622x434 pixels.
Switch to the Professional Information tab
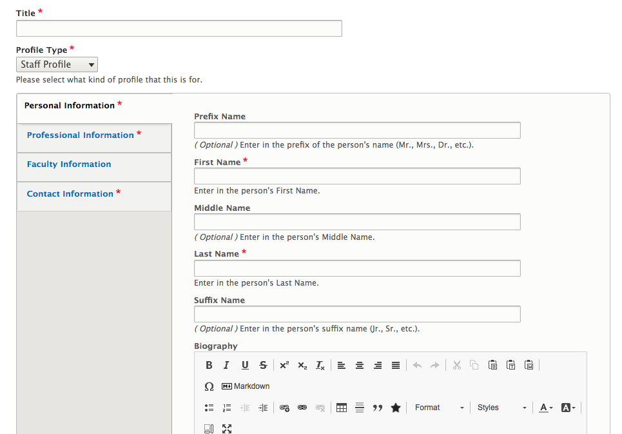(81, 135)
